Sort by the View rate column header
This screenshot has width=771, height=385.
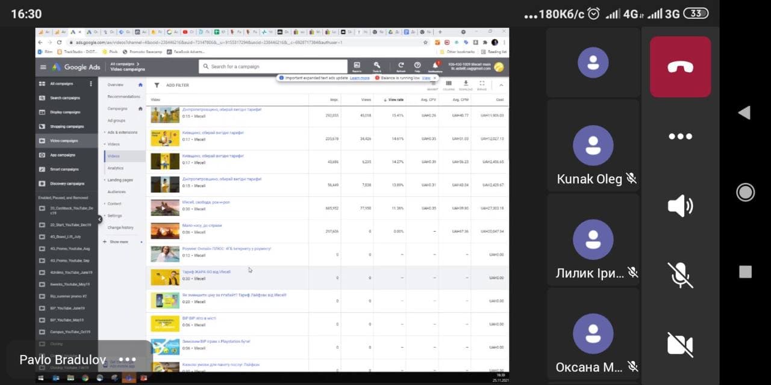[x=395, y=100]
